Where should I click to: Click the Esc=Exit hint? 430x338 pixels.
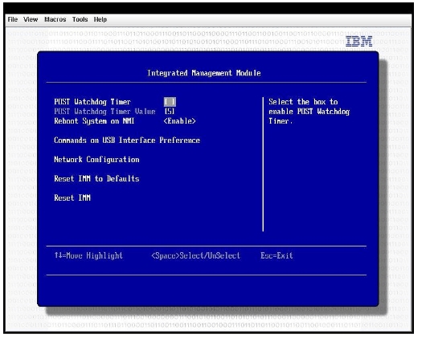(276, 255)
